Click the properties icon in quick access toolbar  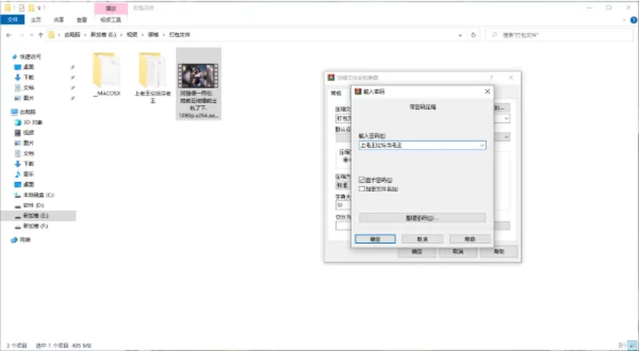tap(21, 8)
